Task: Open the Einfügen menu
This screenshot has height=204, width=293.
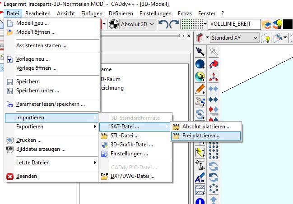Action: 92,14
